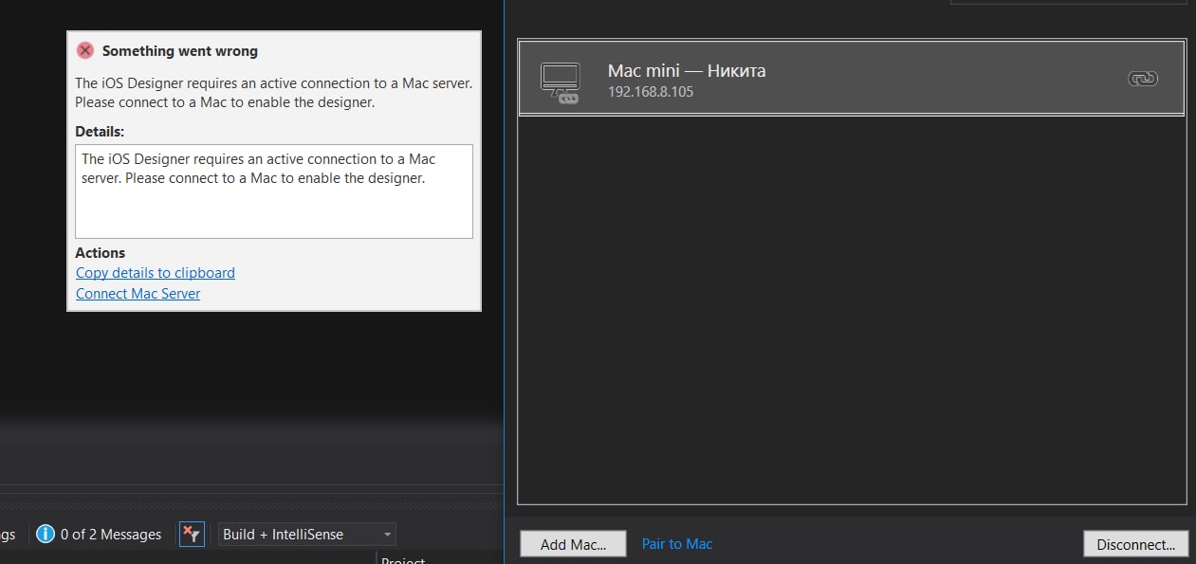Toggle the filter clear icon in Error List
The height and width of the screenshot is (564, 1196).
click(x=192, y=534)
